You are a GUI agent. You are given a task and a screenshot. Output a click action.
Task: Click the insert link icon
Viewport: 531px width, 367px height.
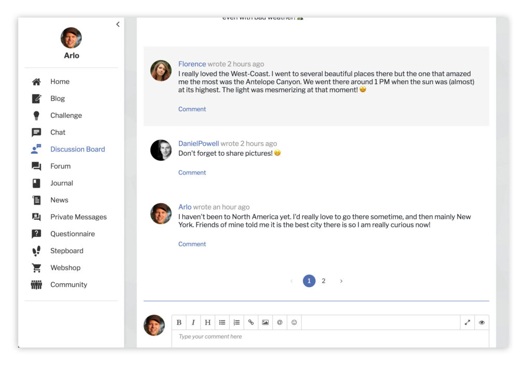pyautogui.click(x=251, y=322)
